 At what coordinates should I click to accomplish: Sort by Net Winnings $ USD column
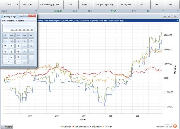[49, 5]
